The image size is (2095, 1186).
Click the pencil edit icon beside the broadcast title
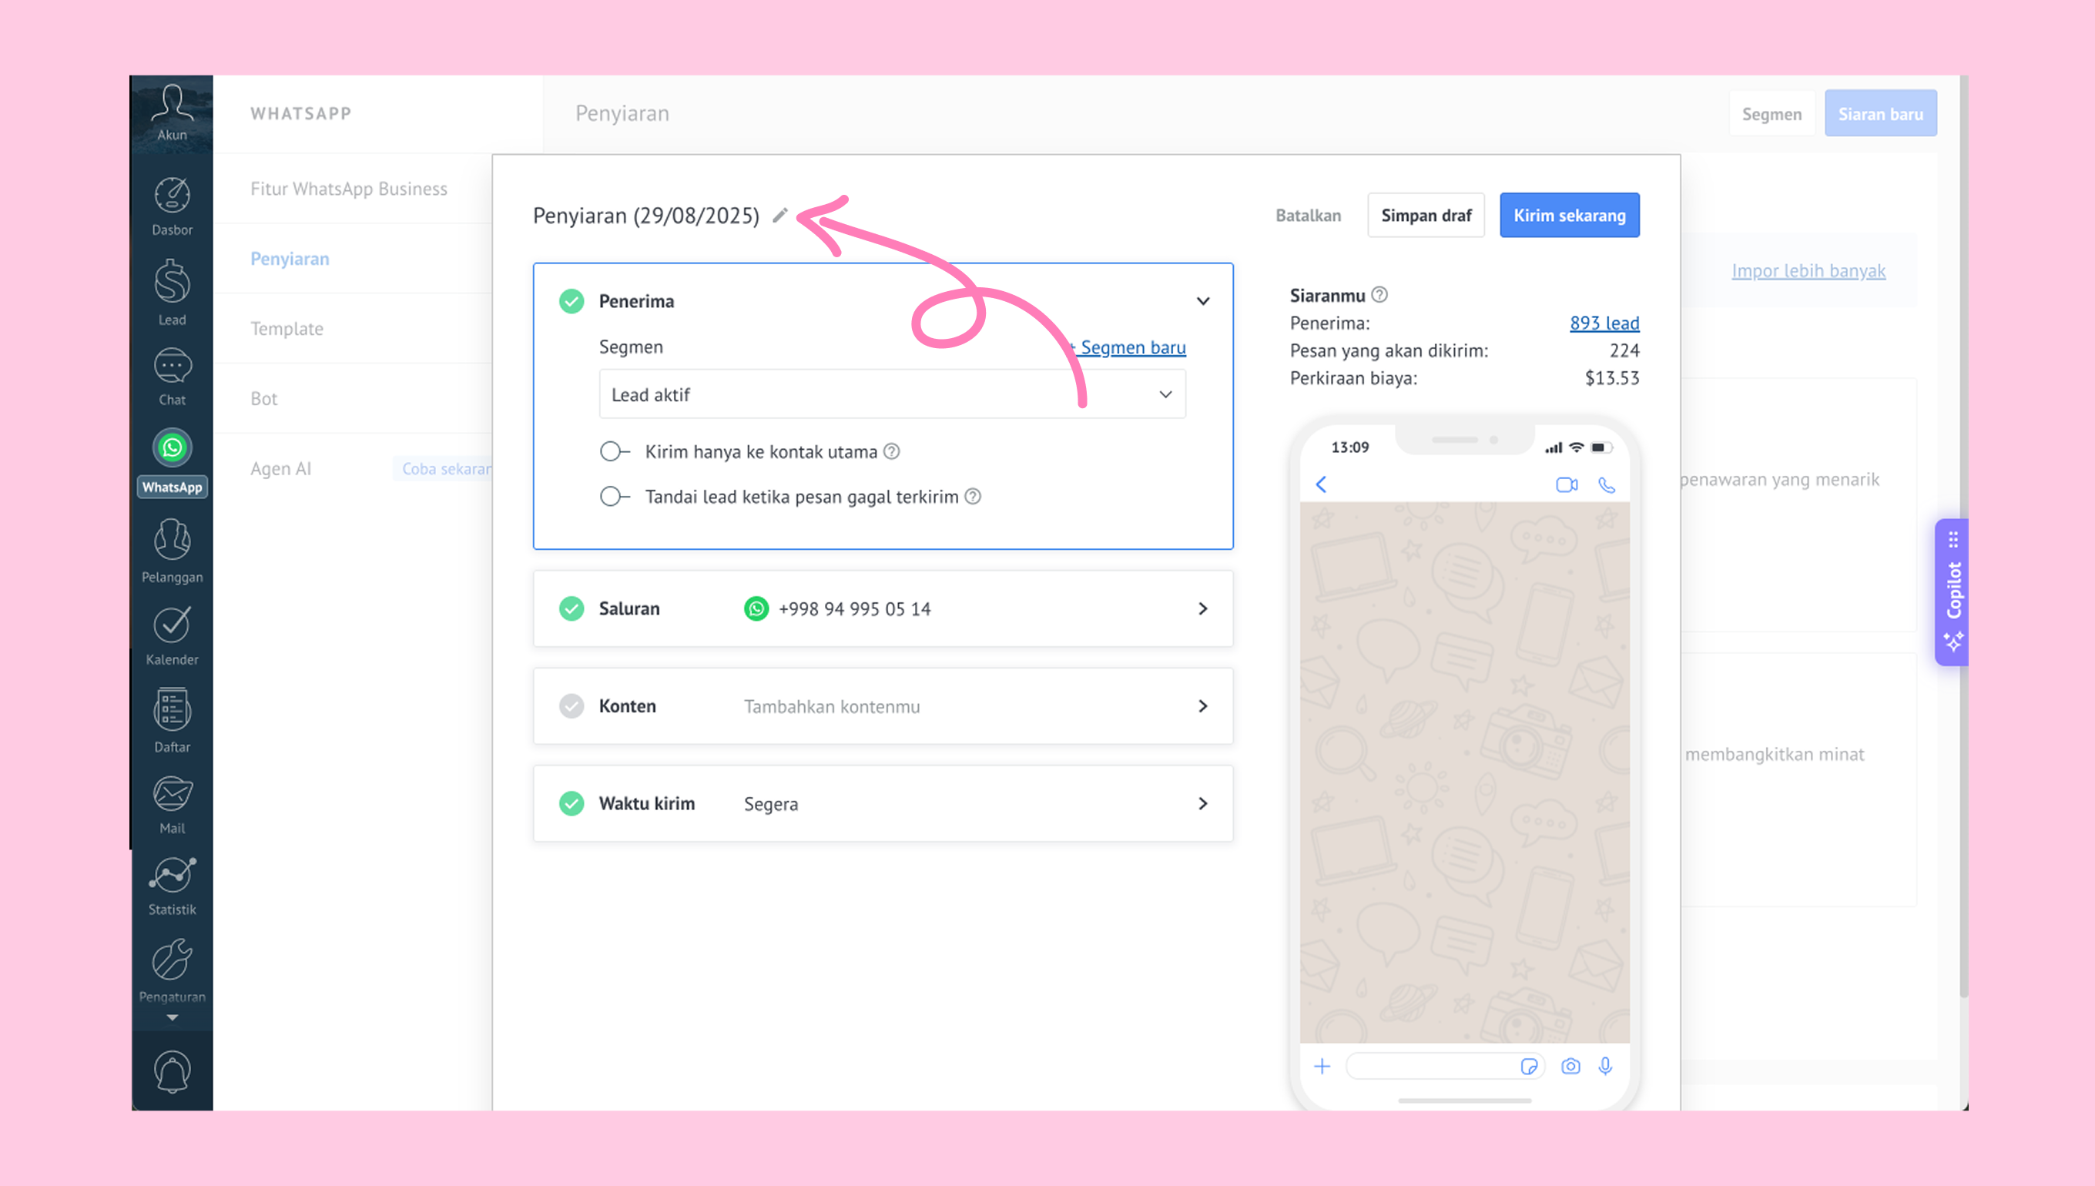tap(779, 215)
